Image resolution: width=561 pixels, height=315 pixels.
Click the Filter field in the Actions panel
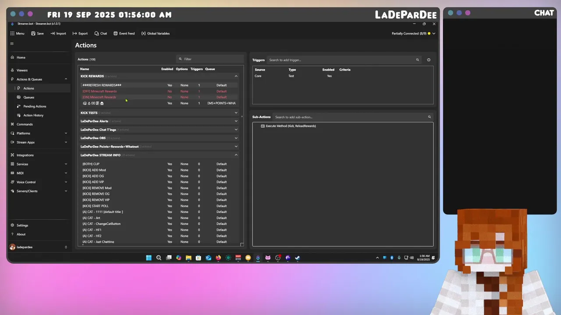(209, 59)
